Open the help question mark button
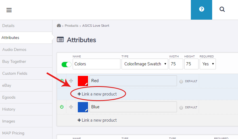The width and height of the screenshot is (238, 139). coord(201,10)
